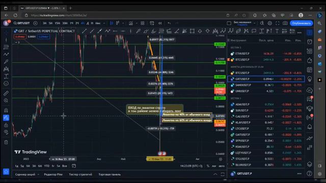This screenshot has width=326, height=183.
Task: Open go-to-date calendar icon
Action: 73,166
